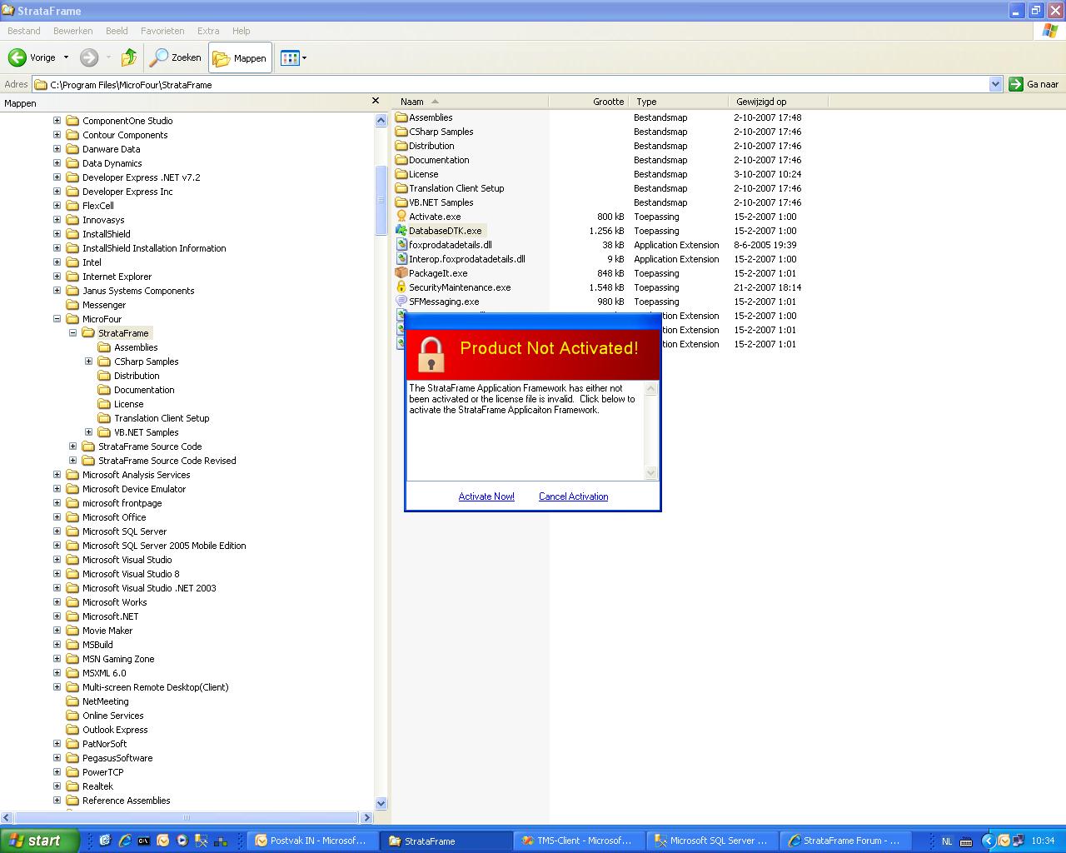Screen dimensions: 1066x853
Task: Click the Back (Vorige) arrow icon
Action: pos(17,57)
